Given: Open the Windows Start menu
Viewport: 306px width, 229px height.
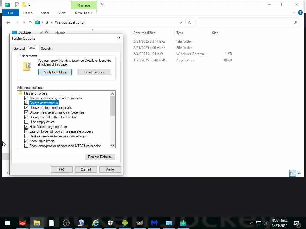Looking at the screenshot, I should point(7,223).
